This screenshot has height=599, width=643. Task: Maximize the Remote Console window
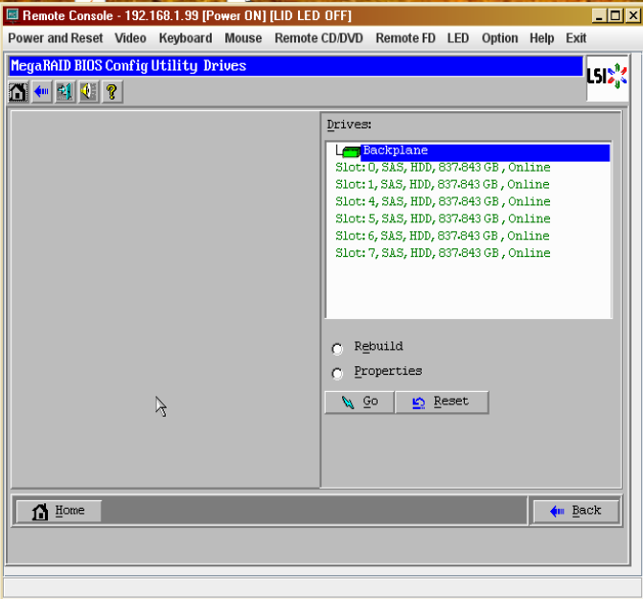pos(615,15)
